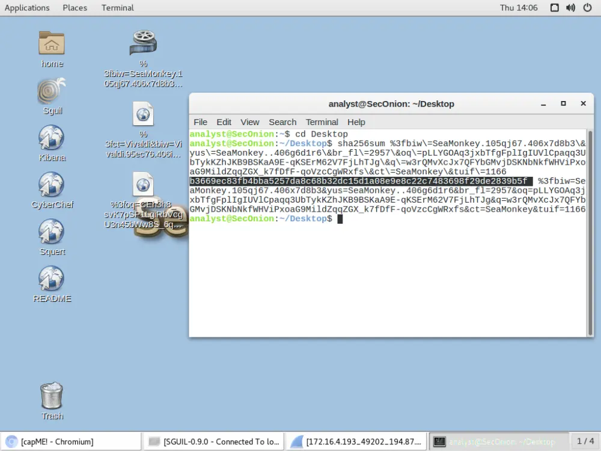Open the Places menu
The image size is (601, 451).
pyautogui.click(x=75, y=8)
